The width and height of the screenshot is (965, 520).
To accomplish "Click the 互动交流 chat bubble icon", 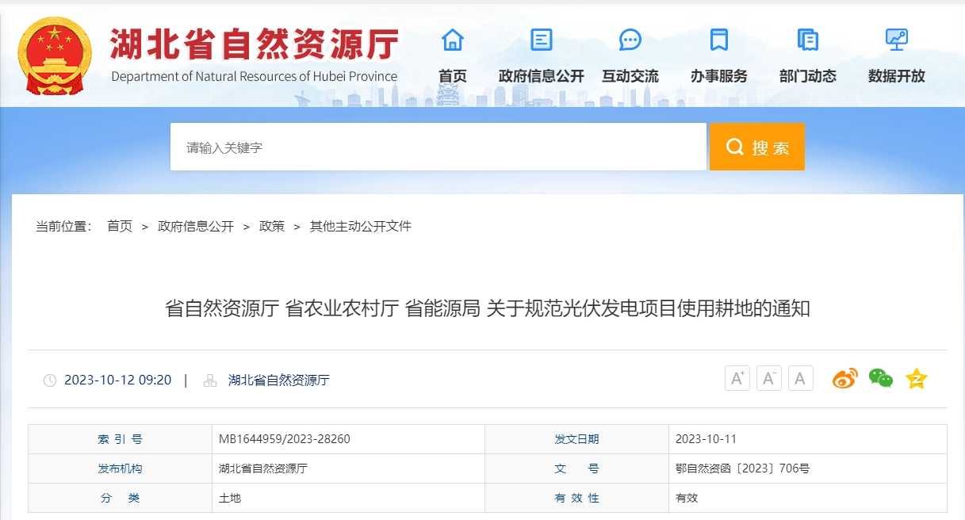I will click(x=630, y=40).
